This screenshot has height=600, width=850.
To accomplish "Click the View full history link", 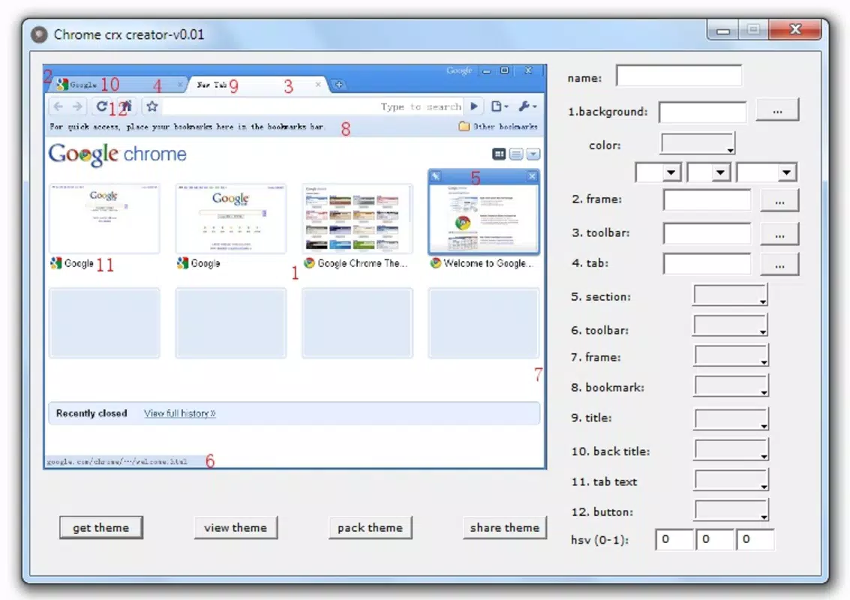I will (180, 413).
